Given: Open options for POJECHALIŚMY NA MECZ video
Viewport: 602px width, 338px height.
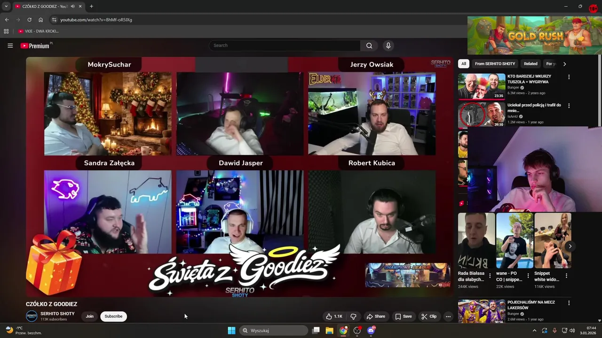Looking at the screenshot, I should pos(569,303).
